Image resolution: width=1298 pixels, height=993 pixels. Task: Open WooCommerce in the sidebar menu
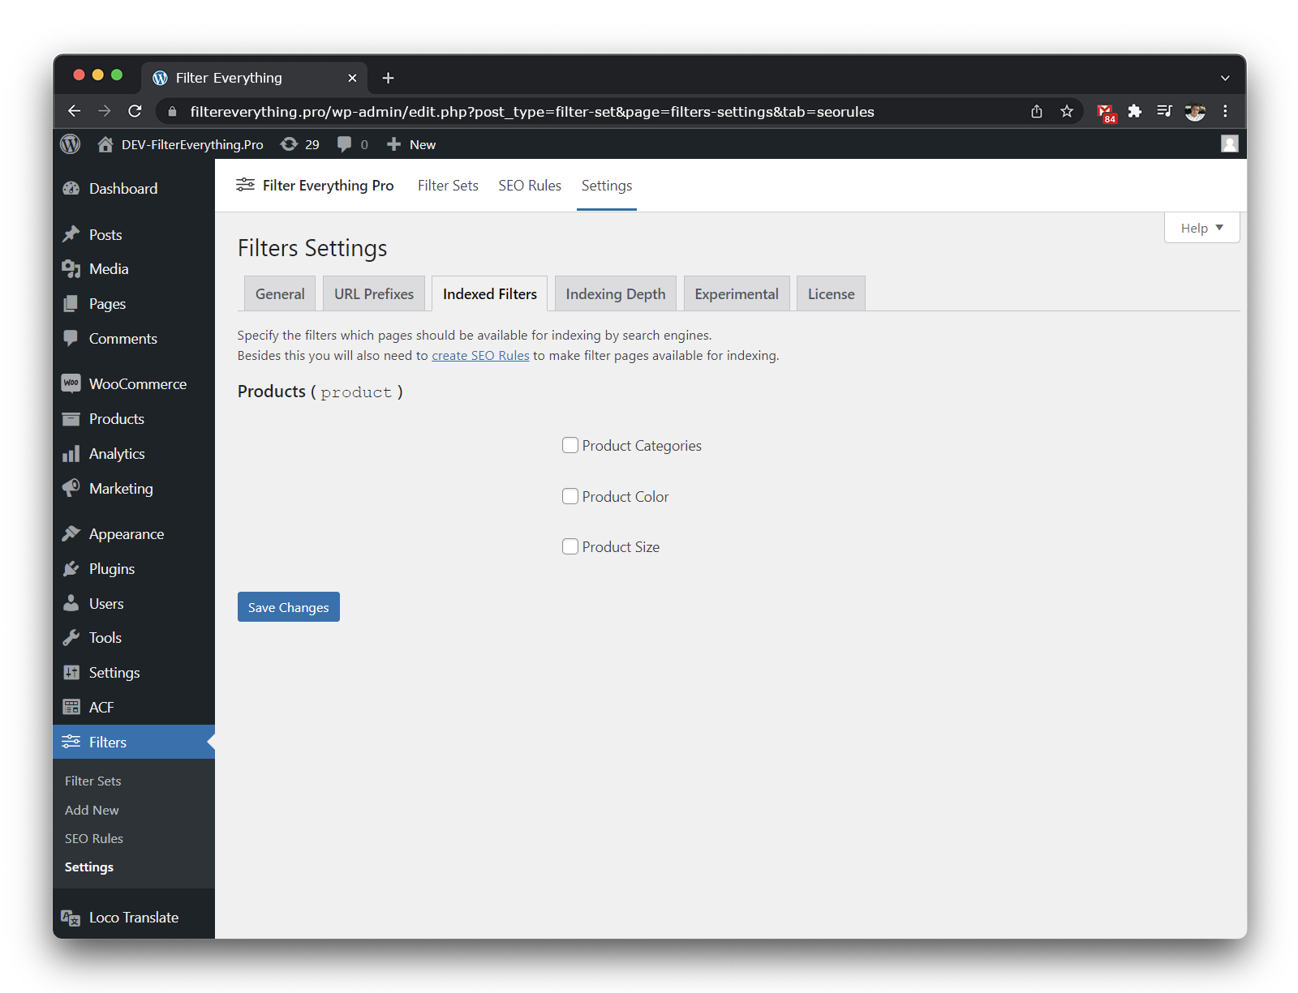137,383
